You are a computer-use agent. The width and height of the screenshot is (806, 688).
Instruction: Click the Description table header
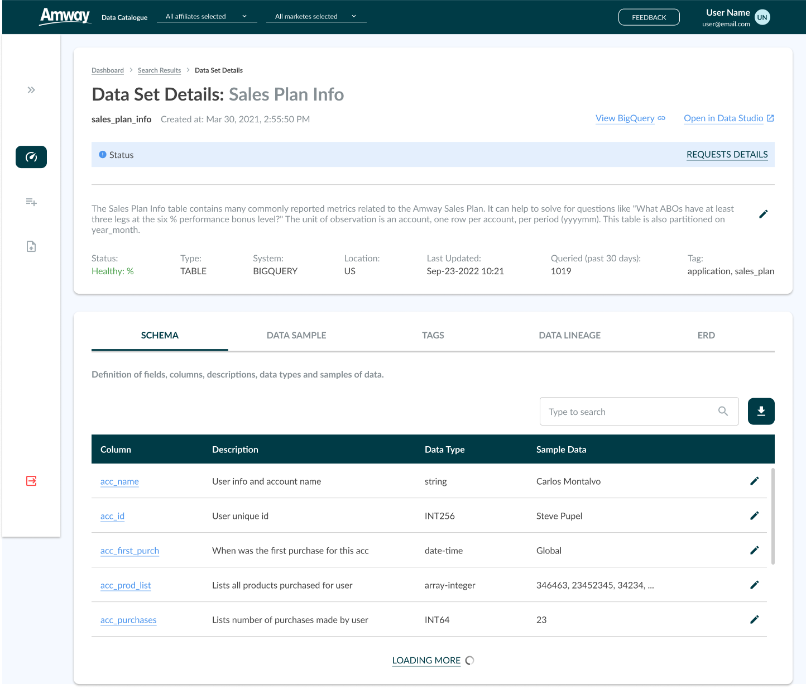(x=235, y=450)
